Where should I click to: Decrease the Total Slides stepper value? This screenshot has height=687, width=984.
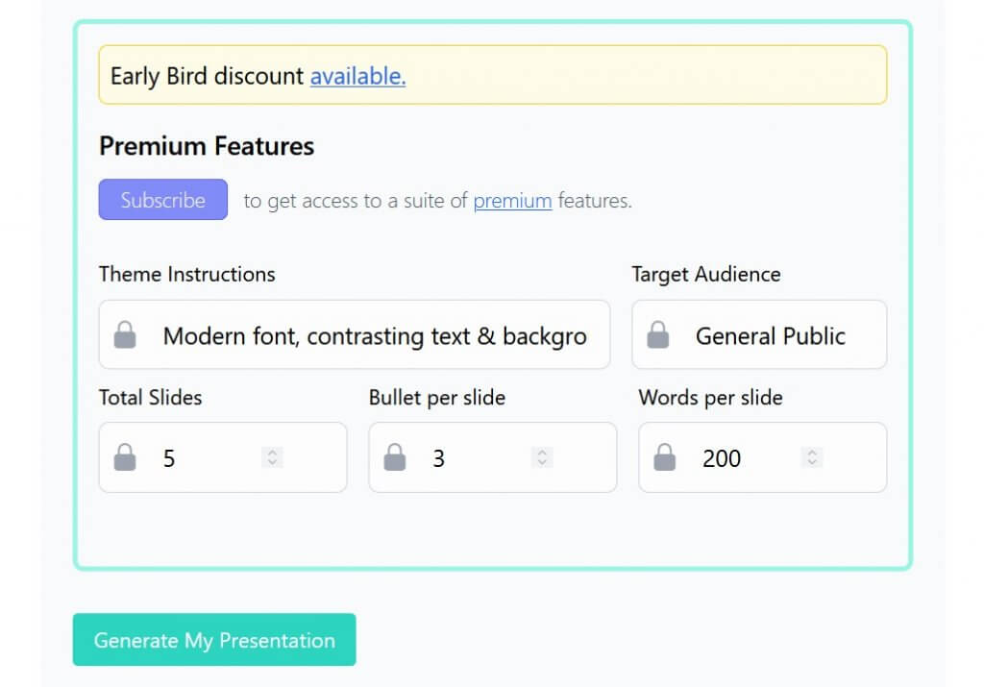pyautogui.click(x=272, y=463)
